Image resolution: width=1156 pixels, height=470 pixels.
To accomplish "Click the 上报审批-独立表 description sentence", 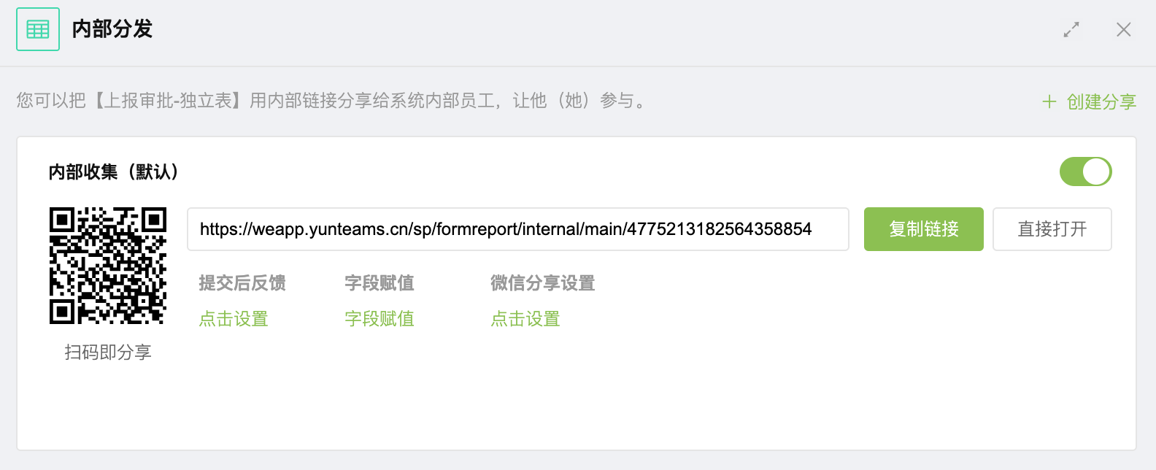I will [332, 101].
